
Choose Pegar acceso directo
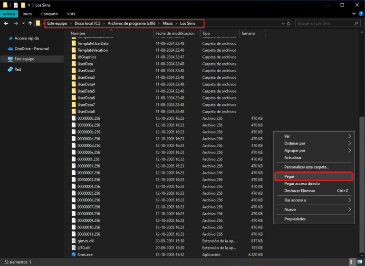[314, 184]
